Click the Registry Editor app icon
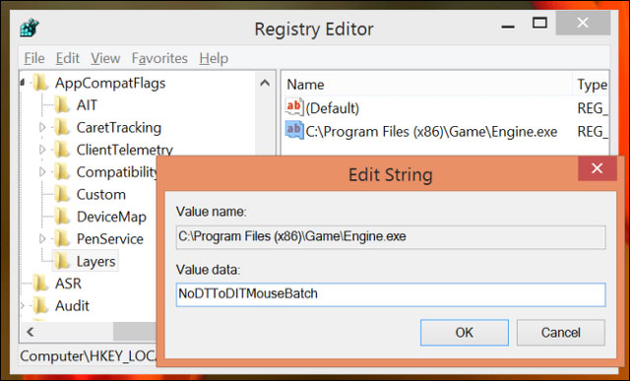The image size is (630, 381). [x=30, y=29]
